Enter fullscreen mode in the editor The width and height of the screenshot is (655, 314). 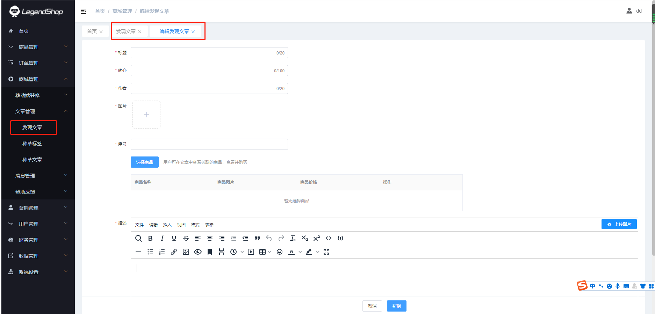click(x=326, y=252)
